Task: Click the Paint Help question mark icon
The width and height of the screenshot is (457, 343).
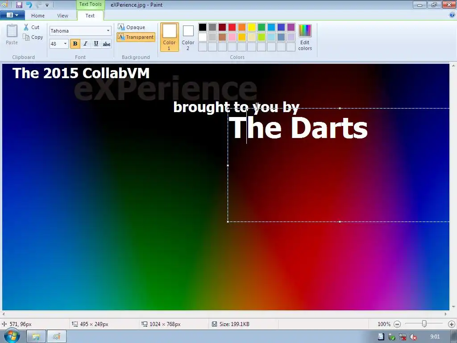Action: coord(452,15)
